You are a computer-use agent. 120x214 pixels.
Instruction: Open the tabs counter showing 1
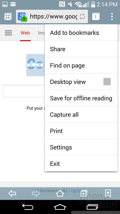pos(96,17)
